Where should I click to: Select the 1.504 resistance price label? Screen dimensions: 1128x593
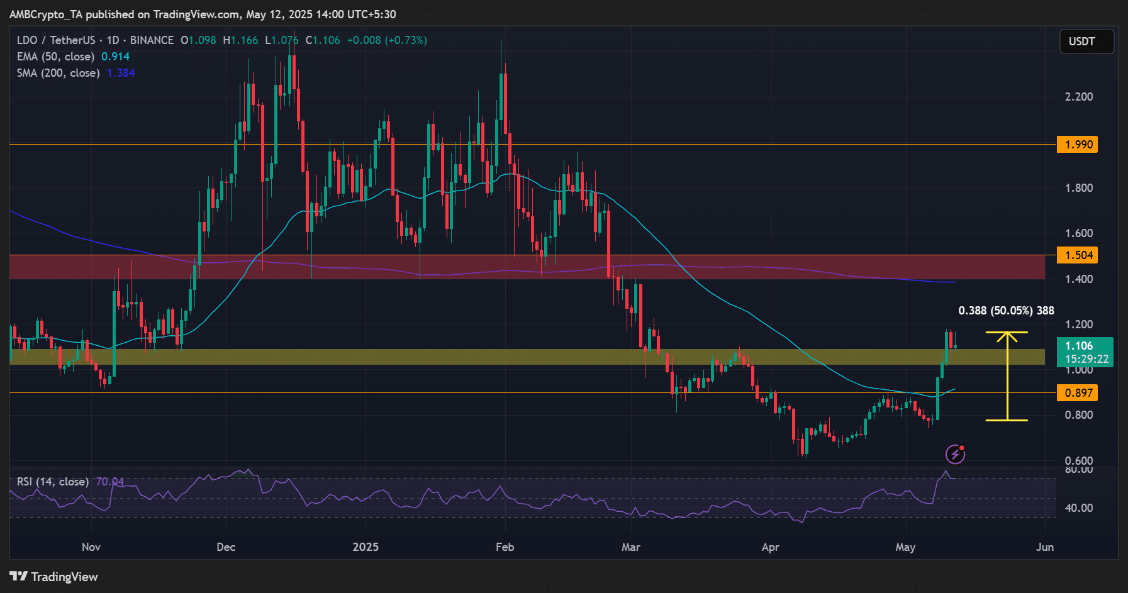(1078, 255)
